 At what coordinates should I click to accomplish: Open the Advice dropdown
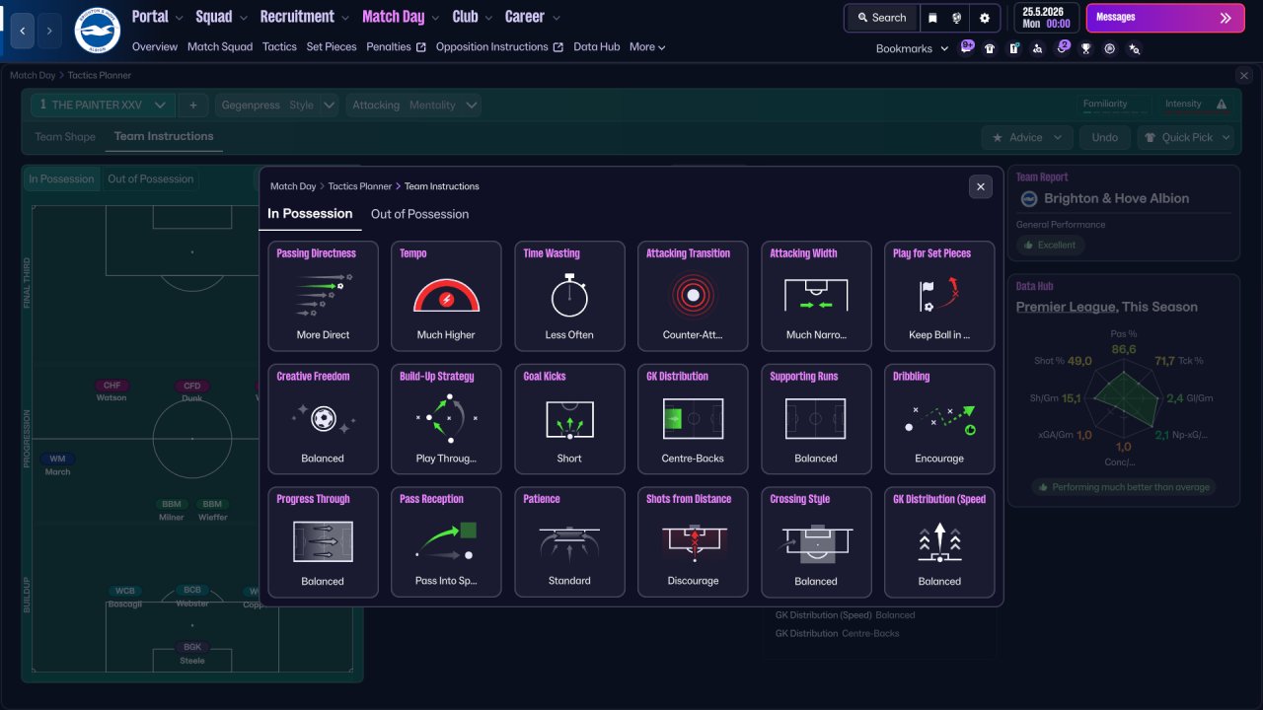pos(1027,137)
